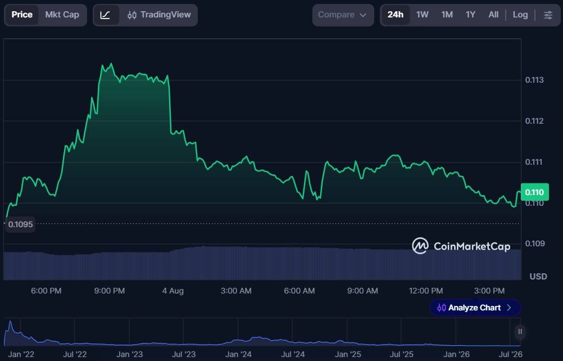Select the 1Y time range
Viewport: 563px width, 361px height.
(x=470, y=15)
